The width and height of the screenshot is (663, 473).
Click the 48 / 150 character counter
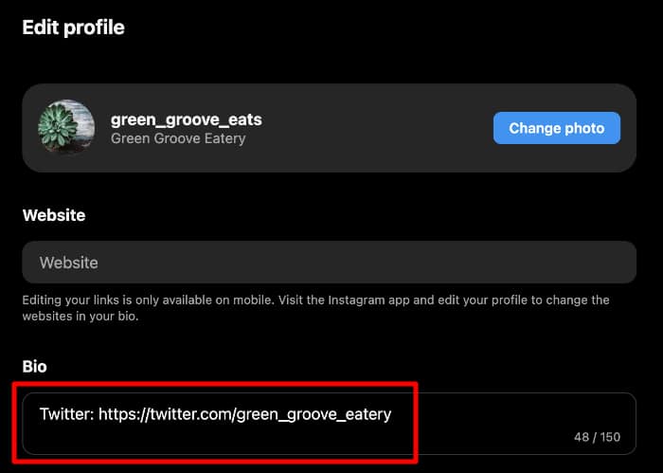point(597,437)
